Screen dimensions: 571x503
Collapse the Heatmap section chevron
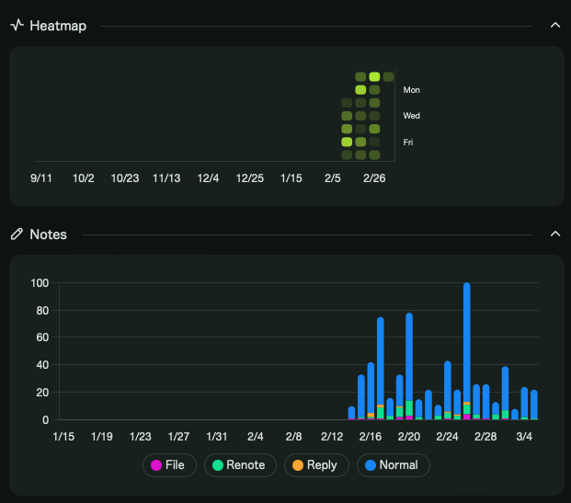click(x=555, y=25)
